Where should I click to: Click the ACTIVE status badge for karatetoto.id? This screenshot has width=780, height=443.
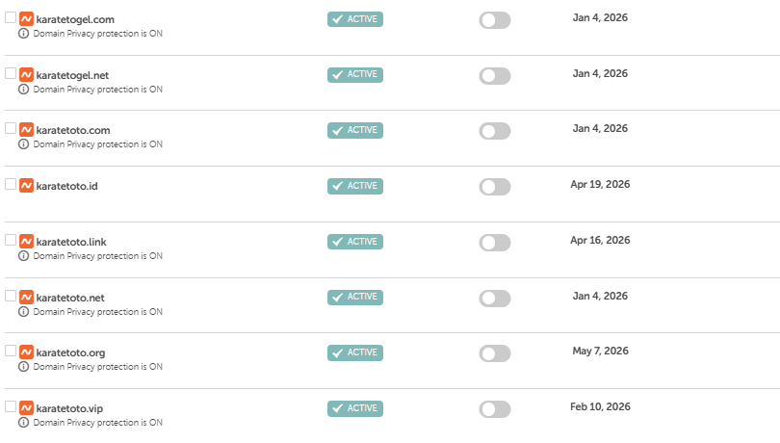tap(355, 186)
